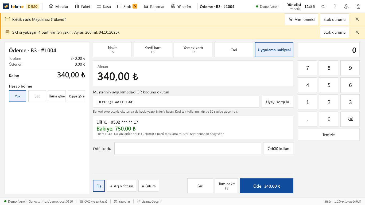Choose Kredi kartı payment method

[153, 50]
